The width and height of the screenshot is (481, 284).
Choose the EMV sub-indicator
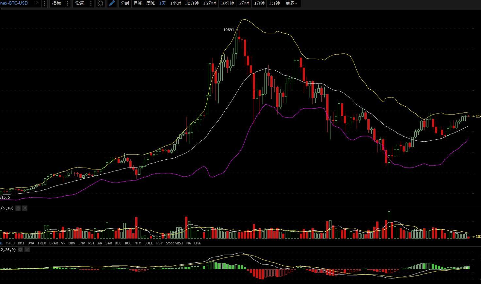[82, 243]
